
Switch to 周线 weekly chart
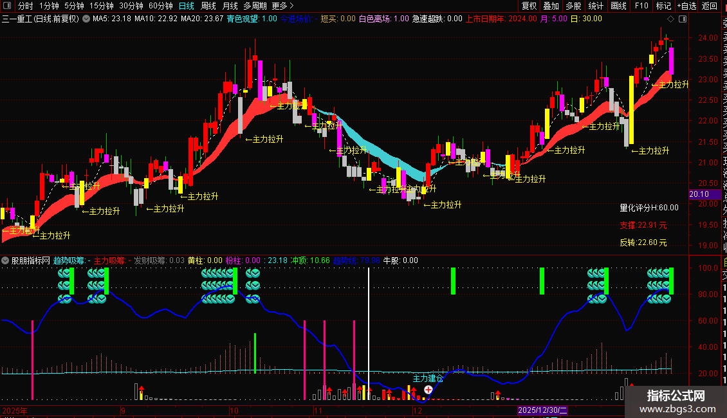tap(208, 6)
